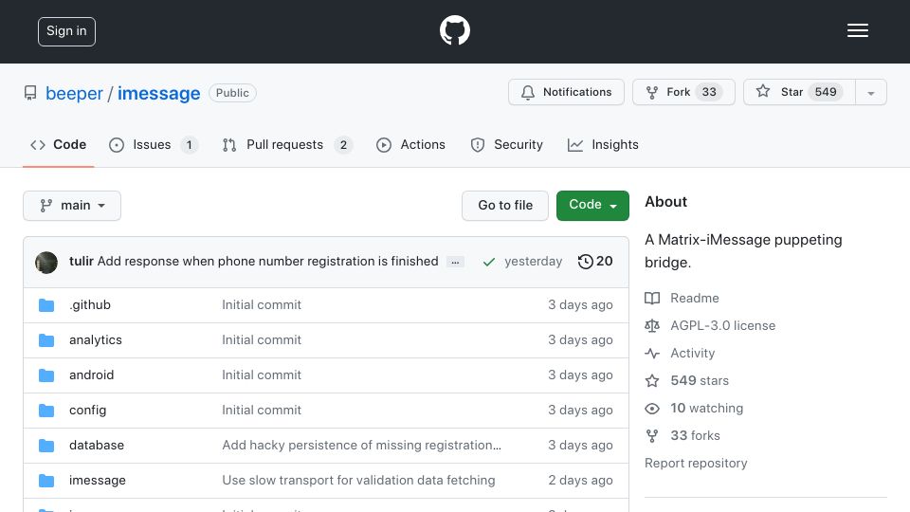The image size is (910, 512).
Task: Open the main branch dropdown
Action: pyautogui.click(x=72, y=206)
